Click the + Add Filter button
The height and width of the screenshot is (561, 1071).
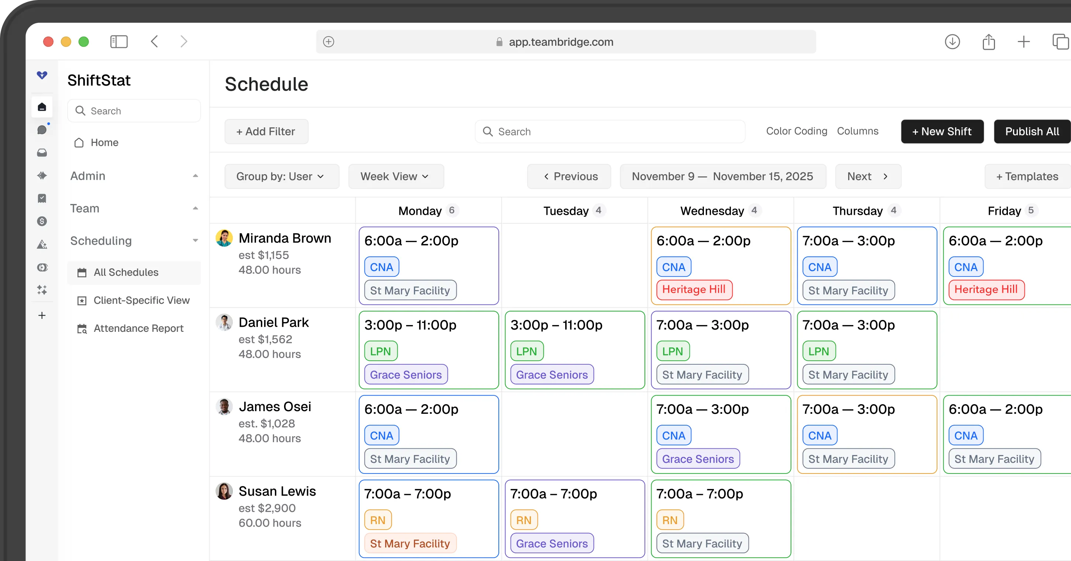coord(266,131)
